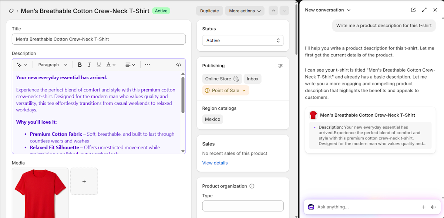Open the More options ellipsis in the editor toolbar
Viewport: 444px width, 218px height.
coord(147,65)
